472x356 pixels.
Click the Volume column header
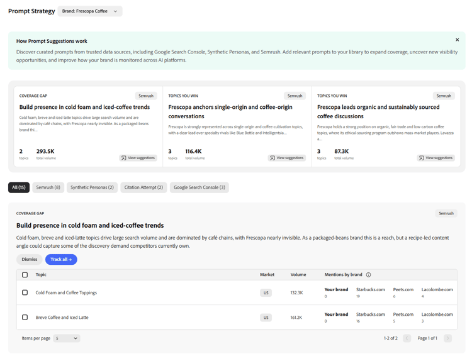tap(298, 274)
